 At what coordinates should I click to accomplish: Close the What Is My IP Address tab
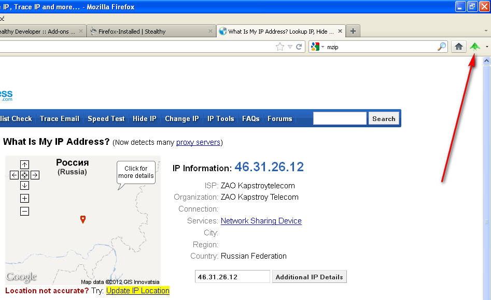(x=340, y=31)
